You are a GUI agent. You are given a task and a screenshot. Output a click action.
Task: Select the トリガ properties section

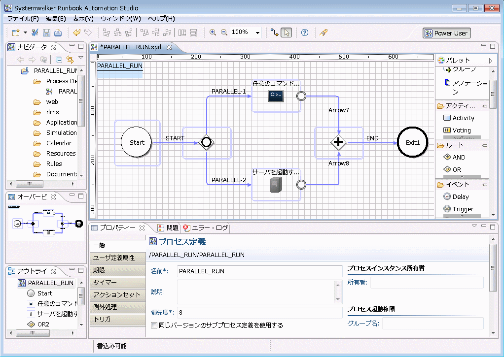point(118,319)
